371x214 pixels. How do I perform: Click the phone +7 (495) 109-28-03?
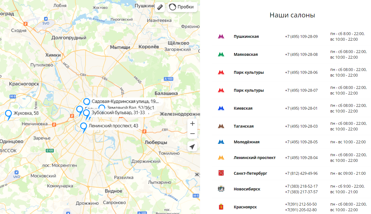click(301, 126)
